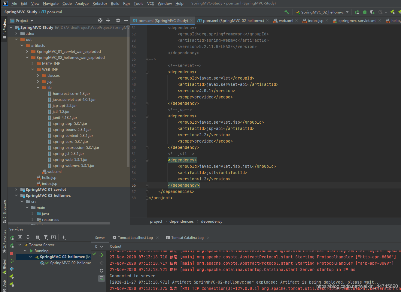Click the Locate/Select Opened File target icon

(x=100, y=20)
